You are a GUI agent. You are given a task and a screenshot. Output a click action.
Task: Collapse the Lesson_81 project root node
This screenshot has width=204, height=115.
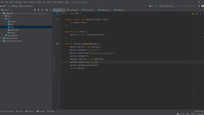(x=1, y=13)
